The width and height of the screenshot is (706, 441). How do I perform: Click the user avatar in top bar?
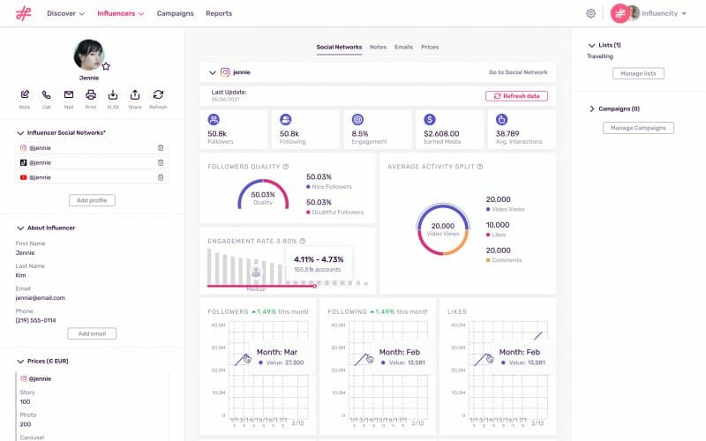coord(633,13)
